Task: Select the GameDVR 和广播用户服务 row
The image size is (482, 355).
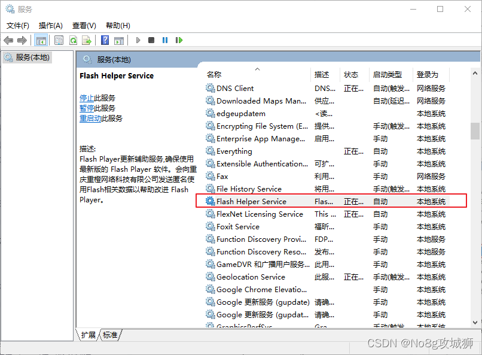Action: pyautogui.click(x=327, y=264)
